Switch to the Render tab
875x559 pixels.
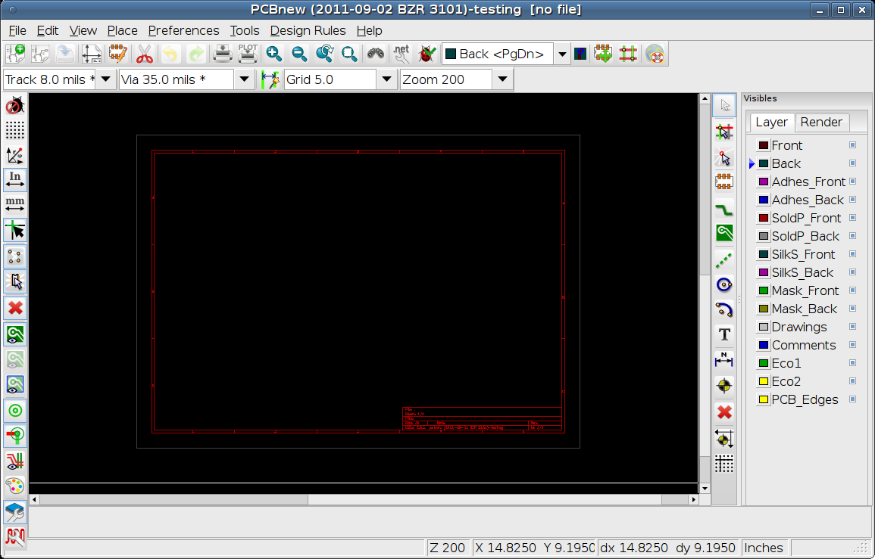point(821,122)
